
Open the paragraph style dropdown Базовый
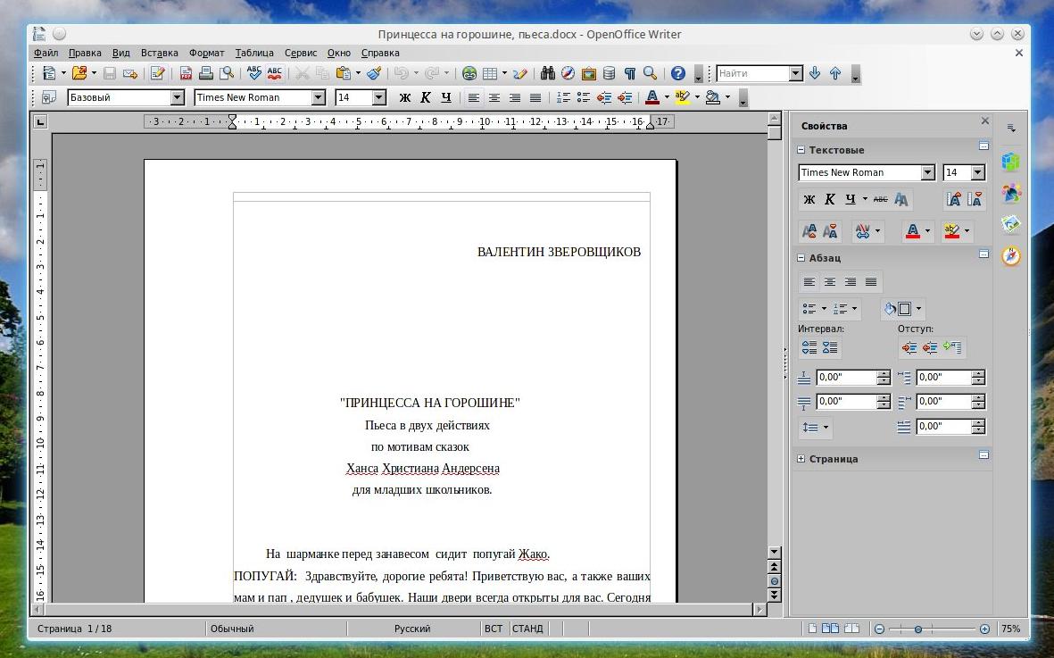177,98
